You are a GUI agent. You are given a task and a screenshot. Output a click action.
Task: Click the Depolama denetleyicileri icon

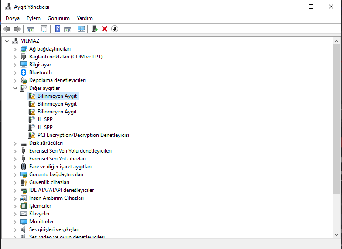pos(24,80)
